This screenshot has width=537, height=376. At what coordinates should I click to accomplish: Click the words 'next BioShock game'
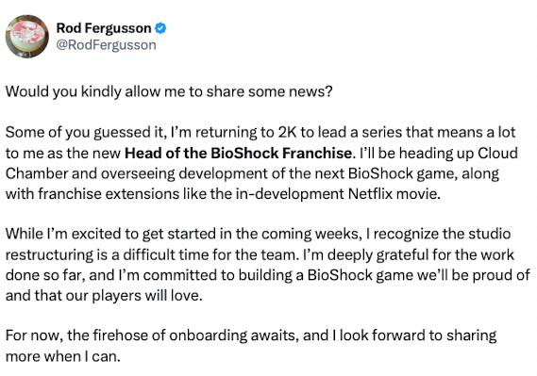tap(385, 173)
